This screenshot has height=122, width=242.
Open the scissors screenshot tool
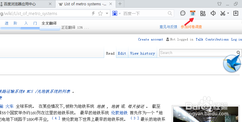tap(223, 13)
